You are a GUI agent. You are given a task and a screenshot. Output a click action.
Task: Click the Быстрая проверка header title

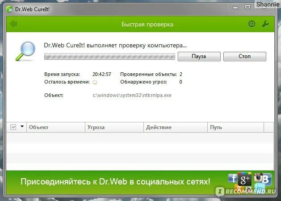(x=147, y=24)
